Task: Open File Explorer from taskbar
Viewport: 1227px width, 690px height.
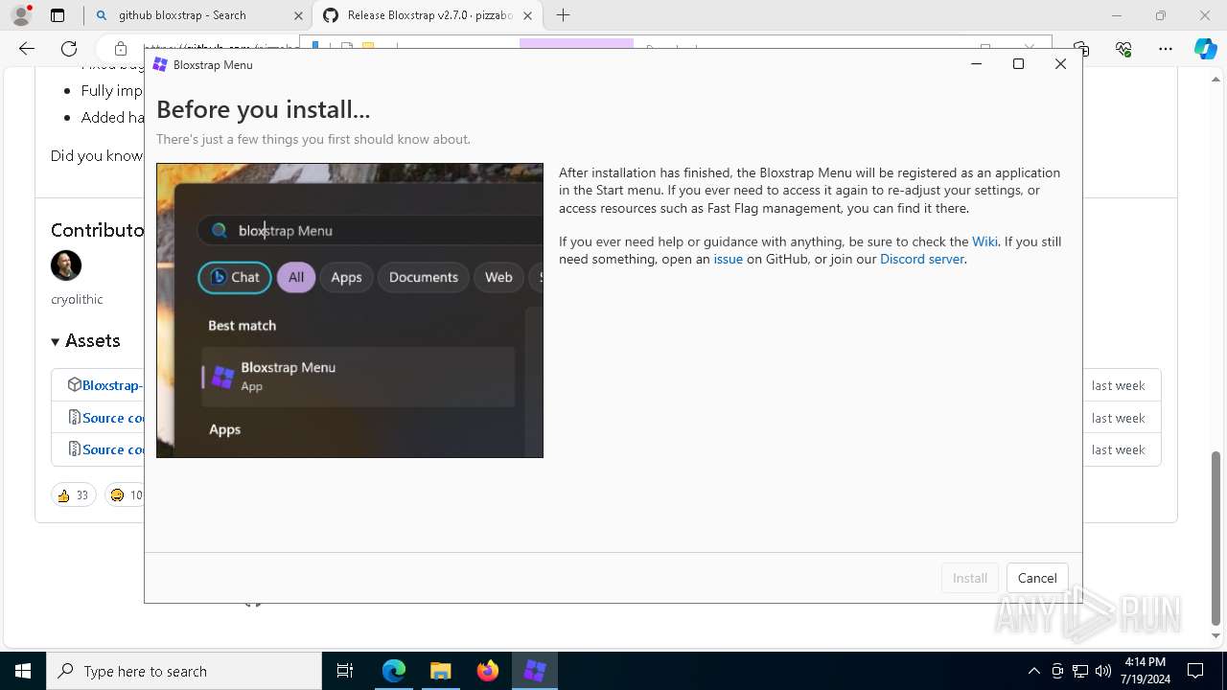Action: coord(440,671)
